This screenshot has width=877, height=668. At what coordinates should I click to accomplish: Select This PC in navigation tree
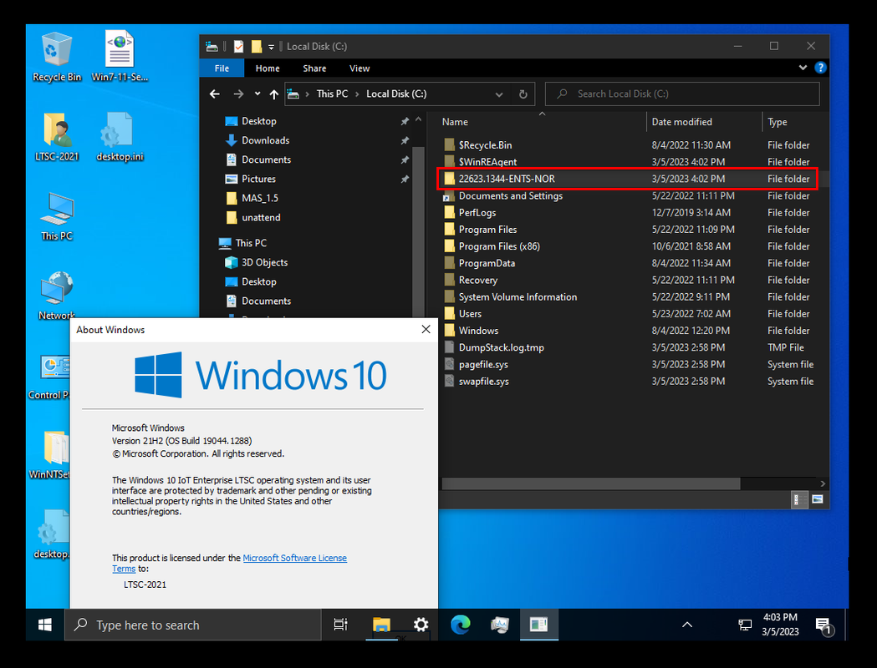click(251, 243)
